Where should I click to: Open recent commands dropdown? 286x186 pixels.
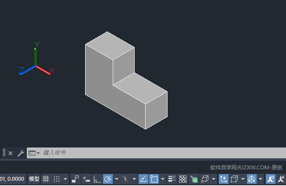(x=34, y=153)
